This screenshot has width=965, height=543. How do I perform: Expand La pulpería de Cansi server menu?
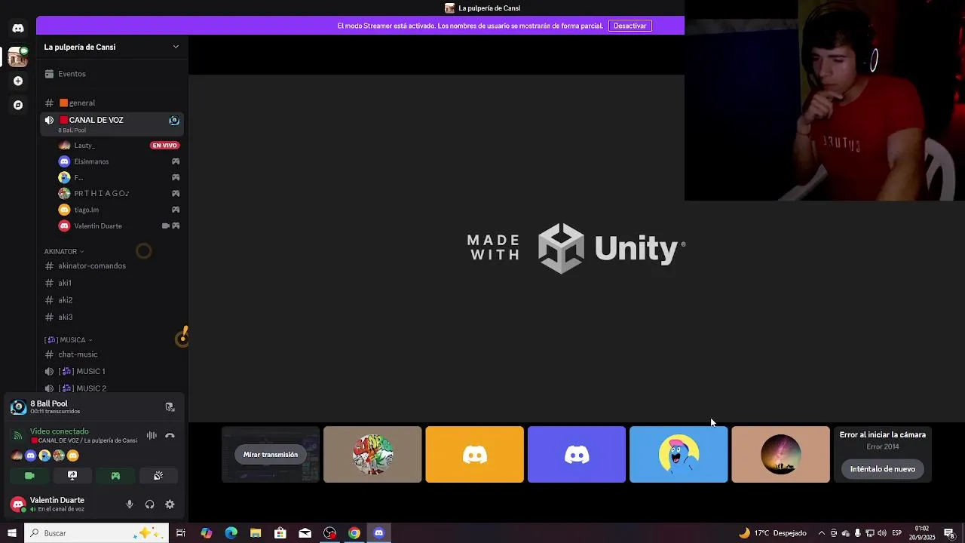pos(176,47)
